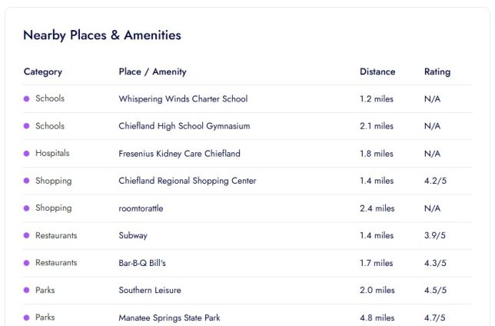Click the Subway restaurant name

133,236
